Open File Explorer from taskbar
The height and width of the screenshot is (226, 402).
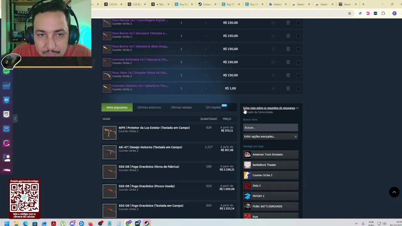click(16, 223)
